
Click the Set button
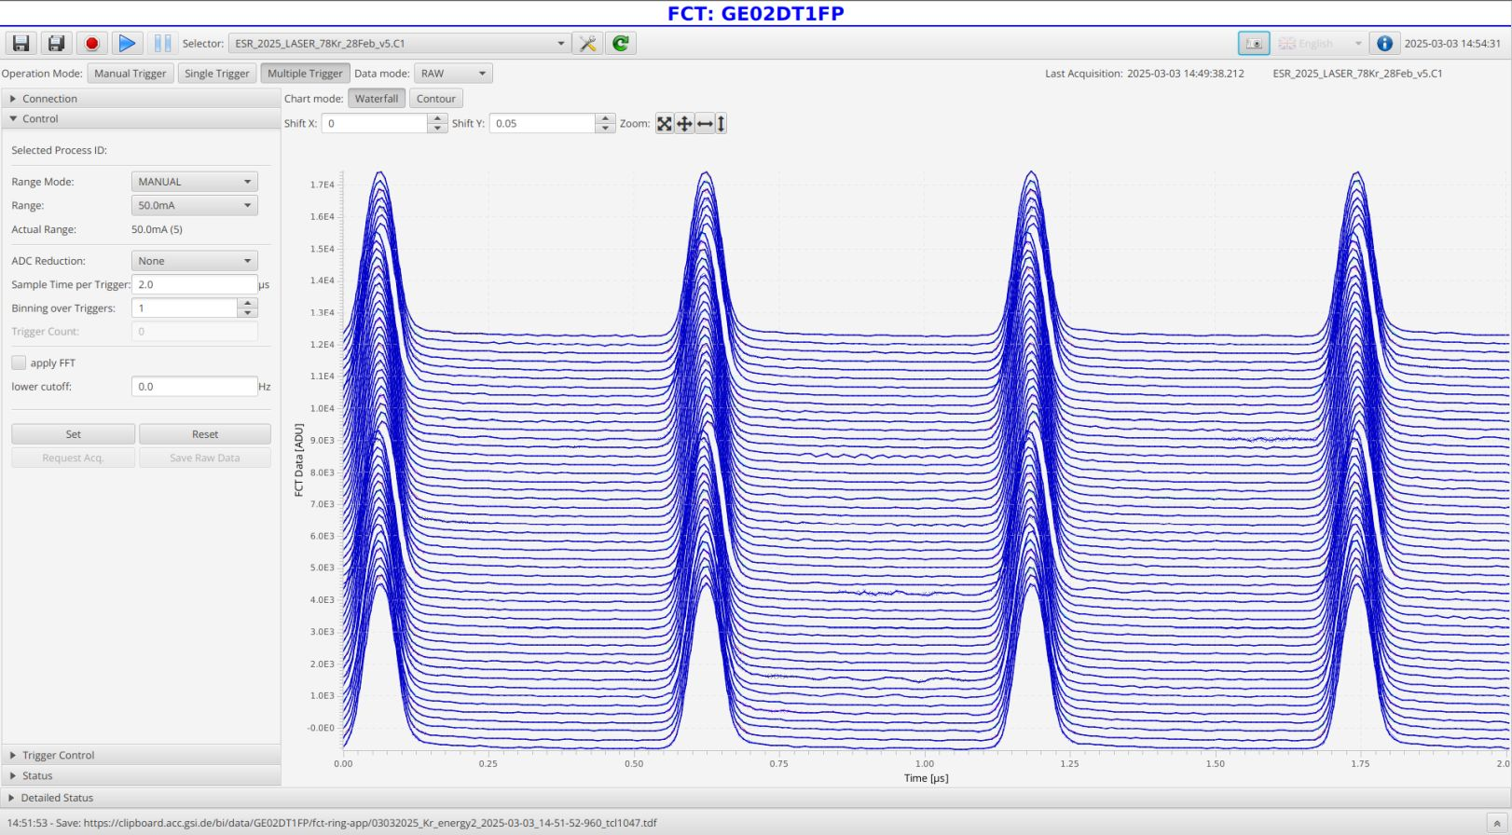(73, 434)
